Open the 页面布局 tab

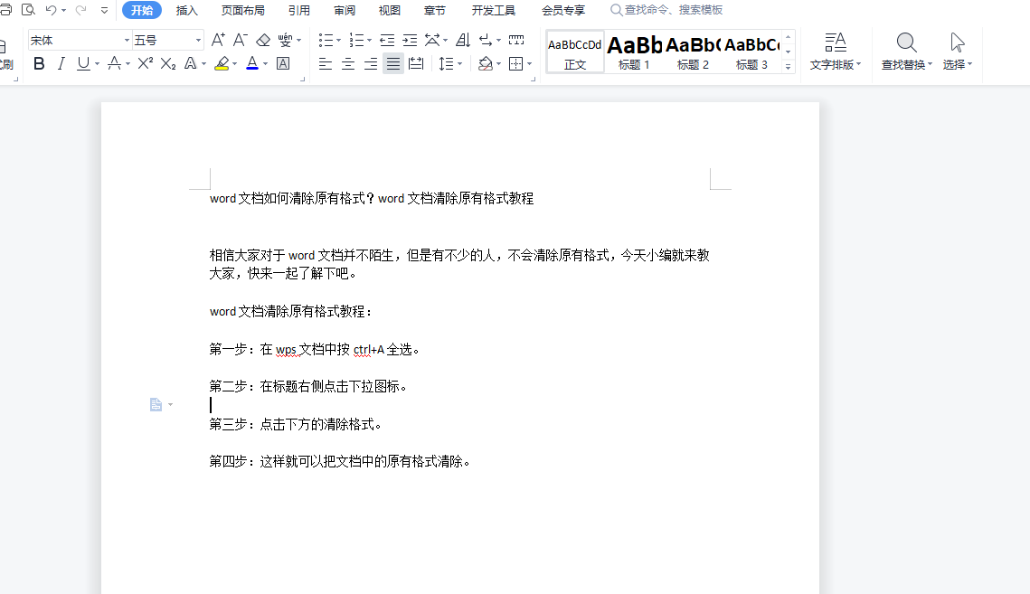tap(243, 10)
